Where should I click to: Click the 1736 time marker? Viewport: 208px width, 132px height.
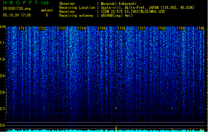(121, 28)
